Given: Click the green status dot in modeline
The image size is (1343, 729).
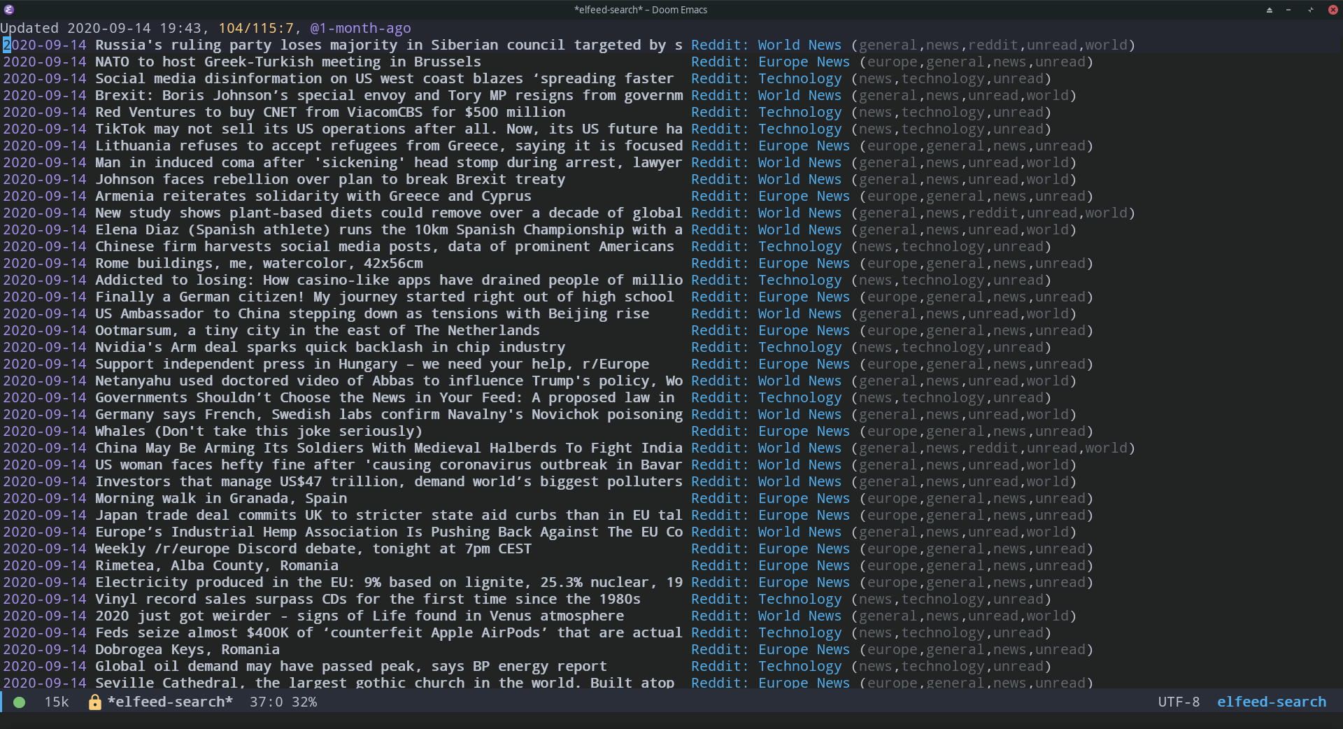Looking at the screenshot, I should pyautogui.click(x=20, y=702).
